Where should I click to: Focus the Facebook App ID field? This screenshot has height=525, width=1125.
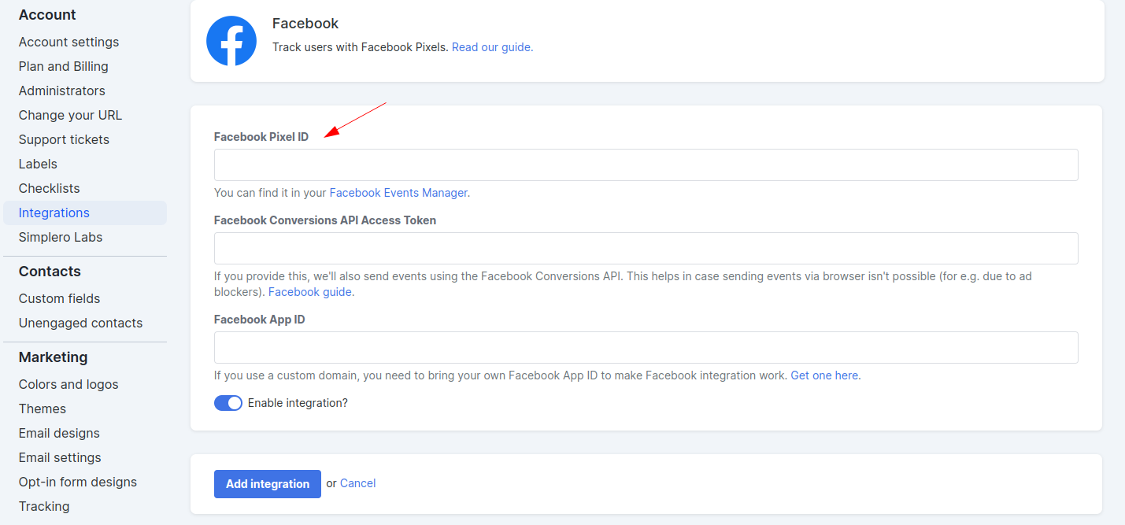[x=646, y=348]
